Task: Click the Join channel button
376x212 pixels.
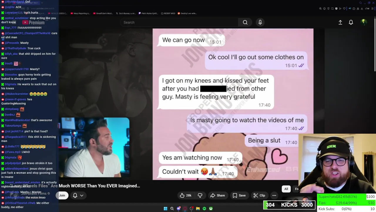Action: [x=62, y=195]
